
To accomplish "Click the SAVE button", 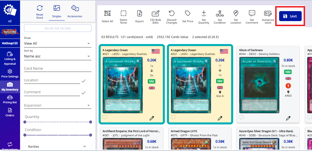I will click(290, 16).
